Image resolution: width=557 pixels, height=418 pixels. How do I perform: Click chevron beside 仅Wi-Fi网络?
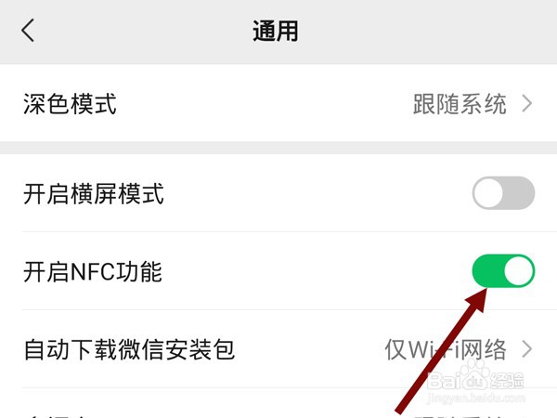click(x=527, y=349)
